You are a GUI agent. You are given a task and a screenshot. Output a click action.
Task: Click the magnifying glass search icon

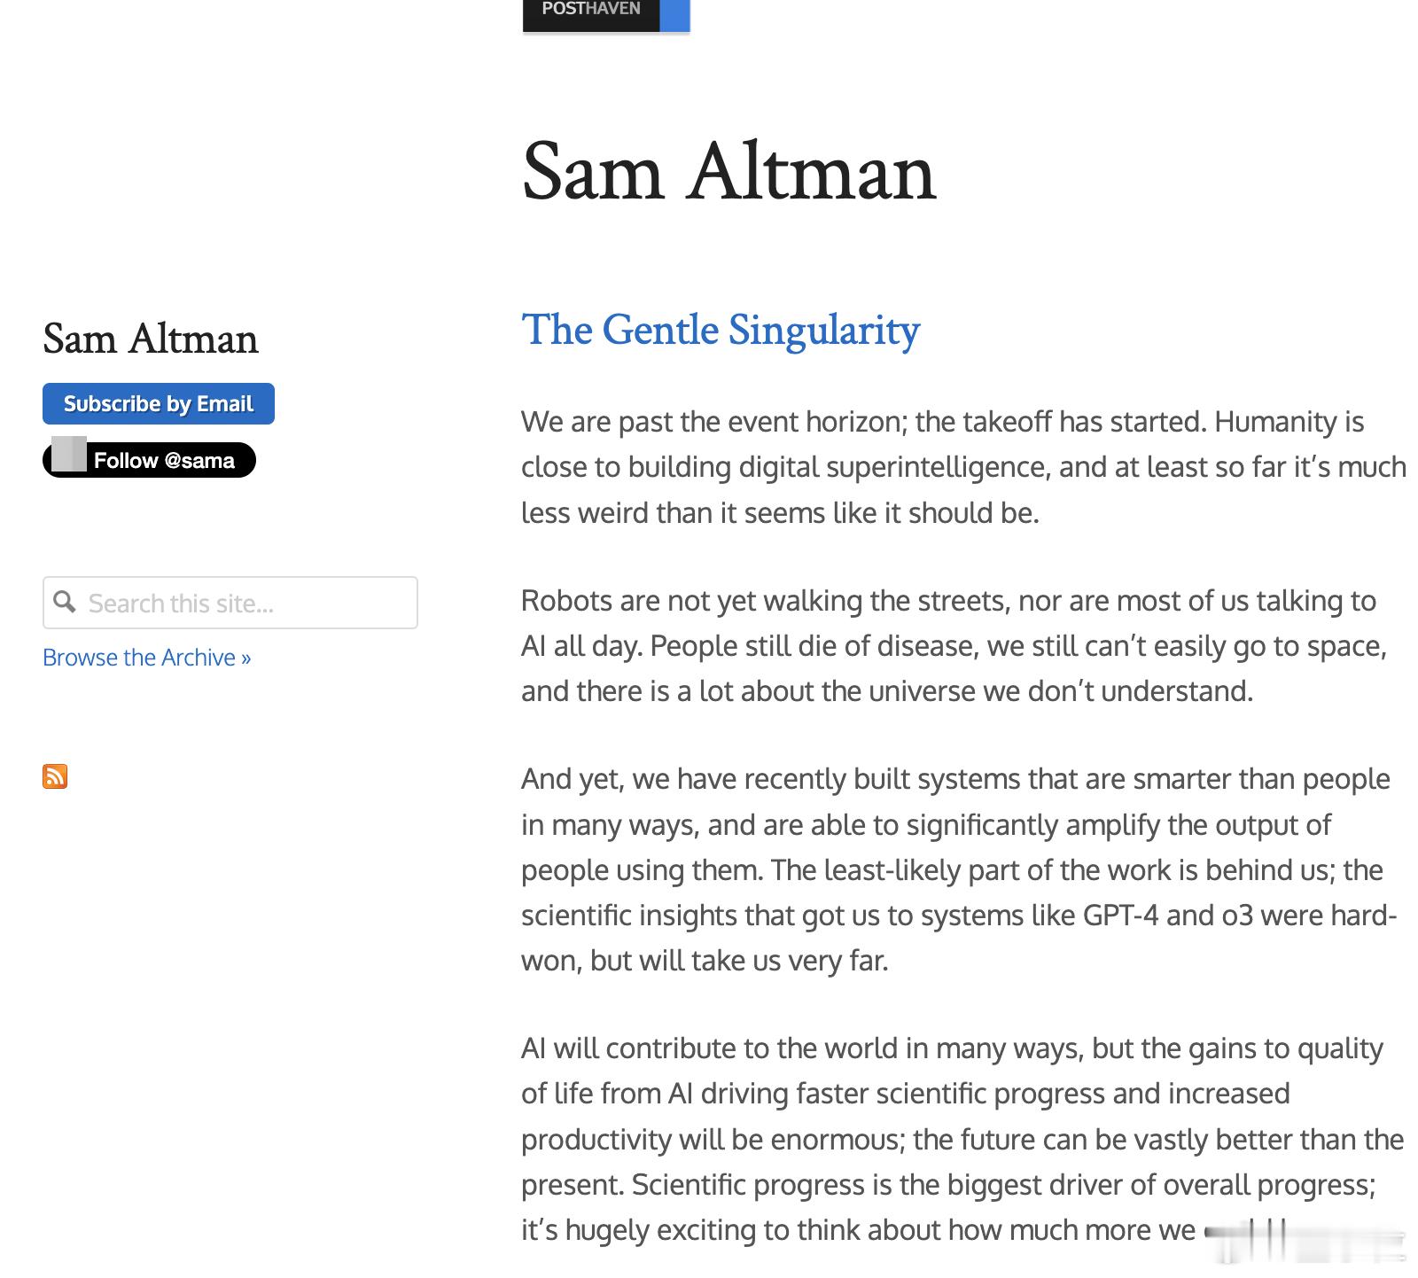click(x=64, y=602)
